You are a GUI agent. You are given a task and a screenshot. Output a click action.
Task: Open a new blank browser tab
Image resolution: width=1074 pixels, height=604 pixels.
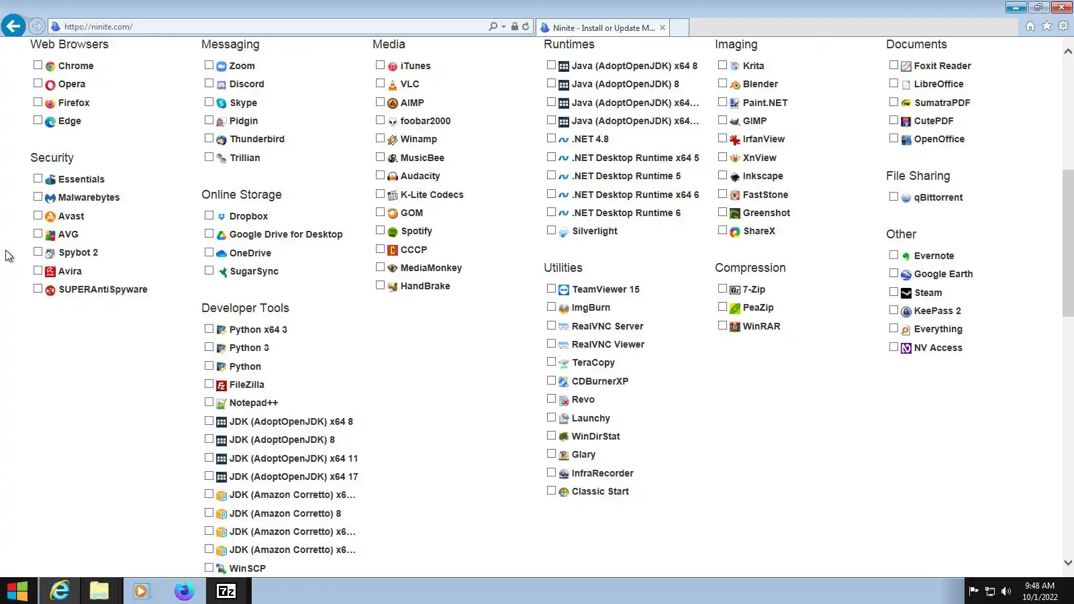679,28
